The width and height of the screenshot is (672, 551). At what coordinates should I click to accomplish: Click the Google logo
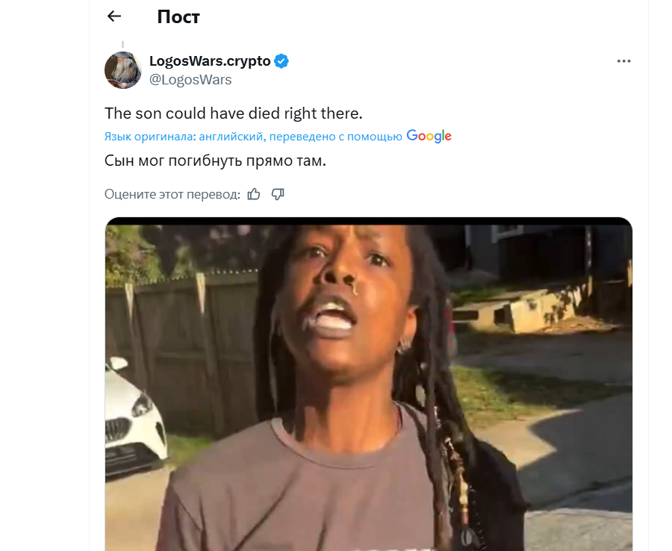point(429,136)
